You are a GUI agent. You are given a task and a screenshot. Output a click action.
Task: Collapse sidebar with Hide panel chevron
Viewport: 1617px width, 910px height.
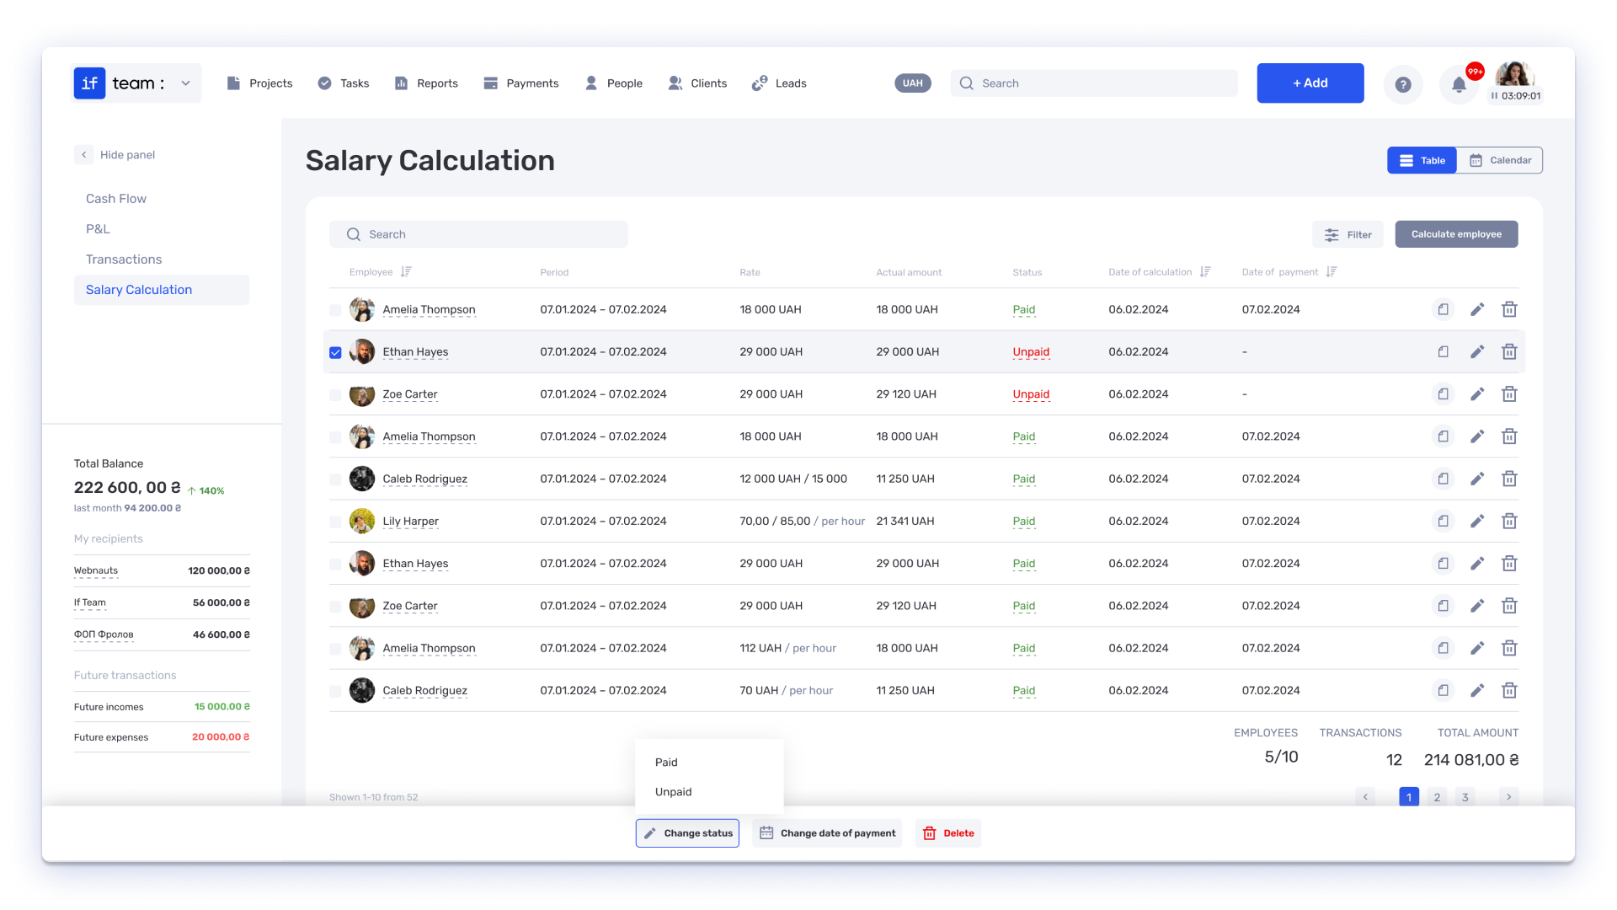(x=84, y=155)
